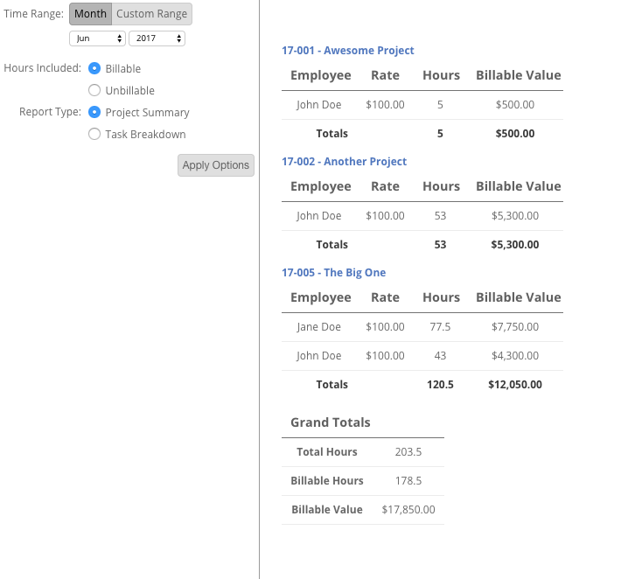Choose the Unbillable hours option

pos(94,90)
